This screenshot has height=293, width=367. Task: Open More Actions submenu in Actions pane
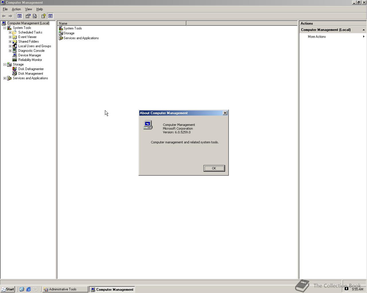[333, 37]
